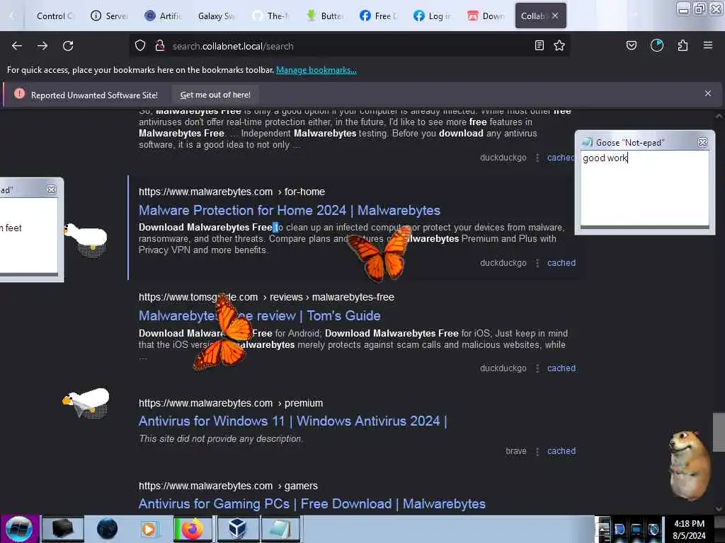The height and width of the screenshot is (543, 725).
Task: Open the tracking protection shield icon
Action: pos(140,46)
